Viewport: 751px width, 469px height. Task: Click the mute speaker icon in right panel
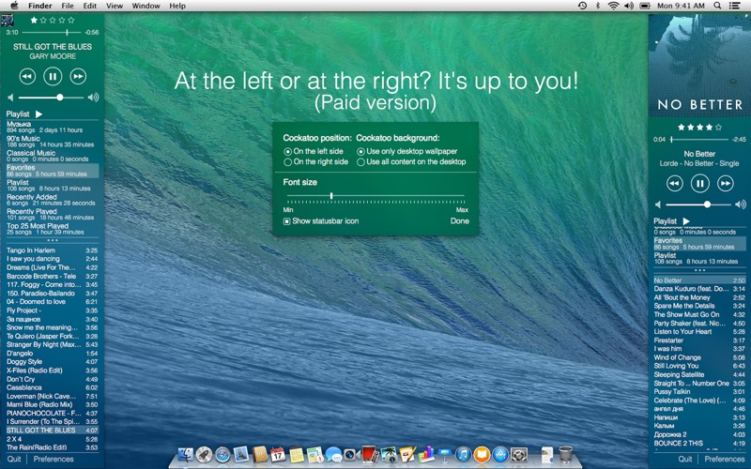658,204
